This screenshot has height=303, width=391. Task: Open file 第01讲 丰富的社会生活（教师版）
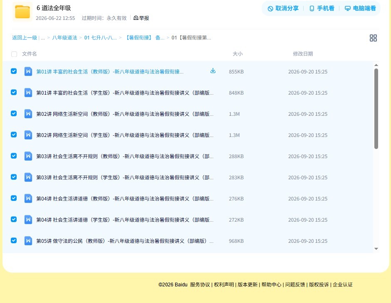[x=110, y=72]
